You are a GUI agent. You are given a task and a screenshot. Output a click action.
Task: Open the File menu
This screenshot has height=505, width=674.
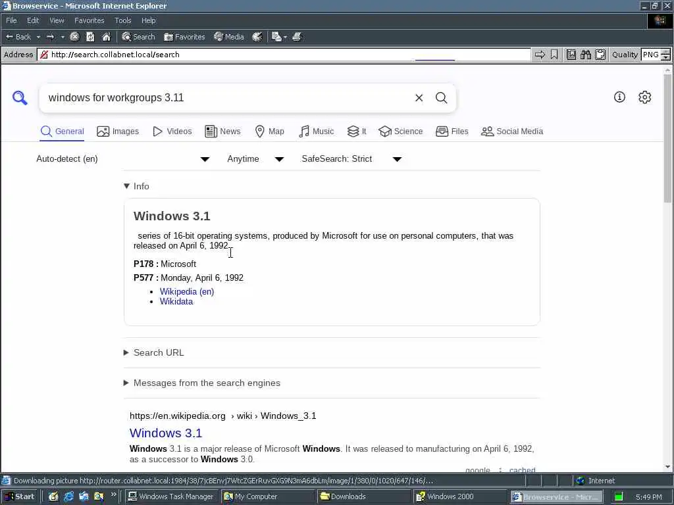click(11, 20)
